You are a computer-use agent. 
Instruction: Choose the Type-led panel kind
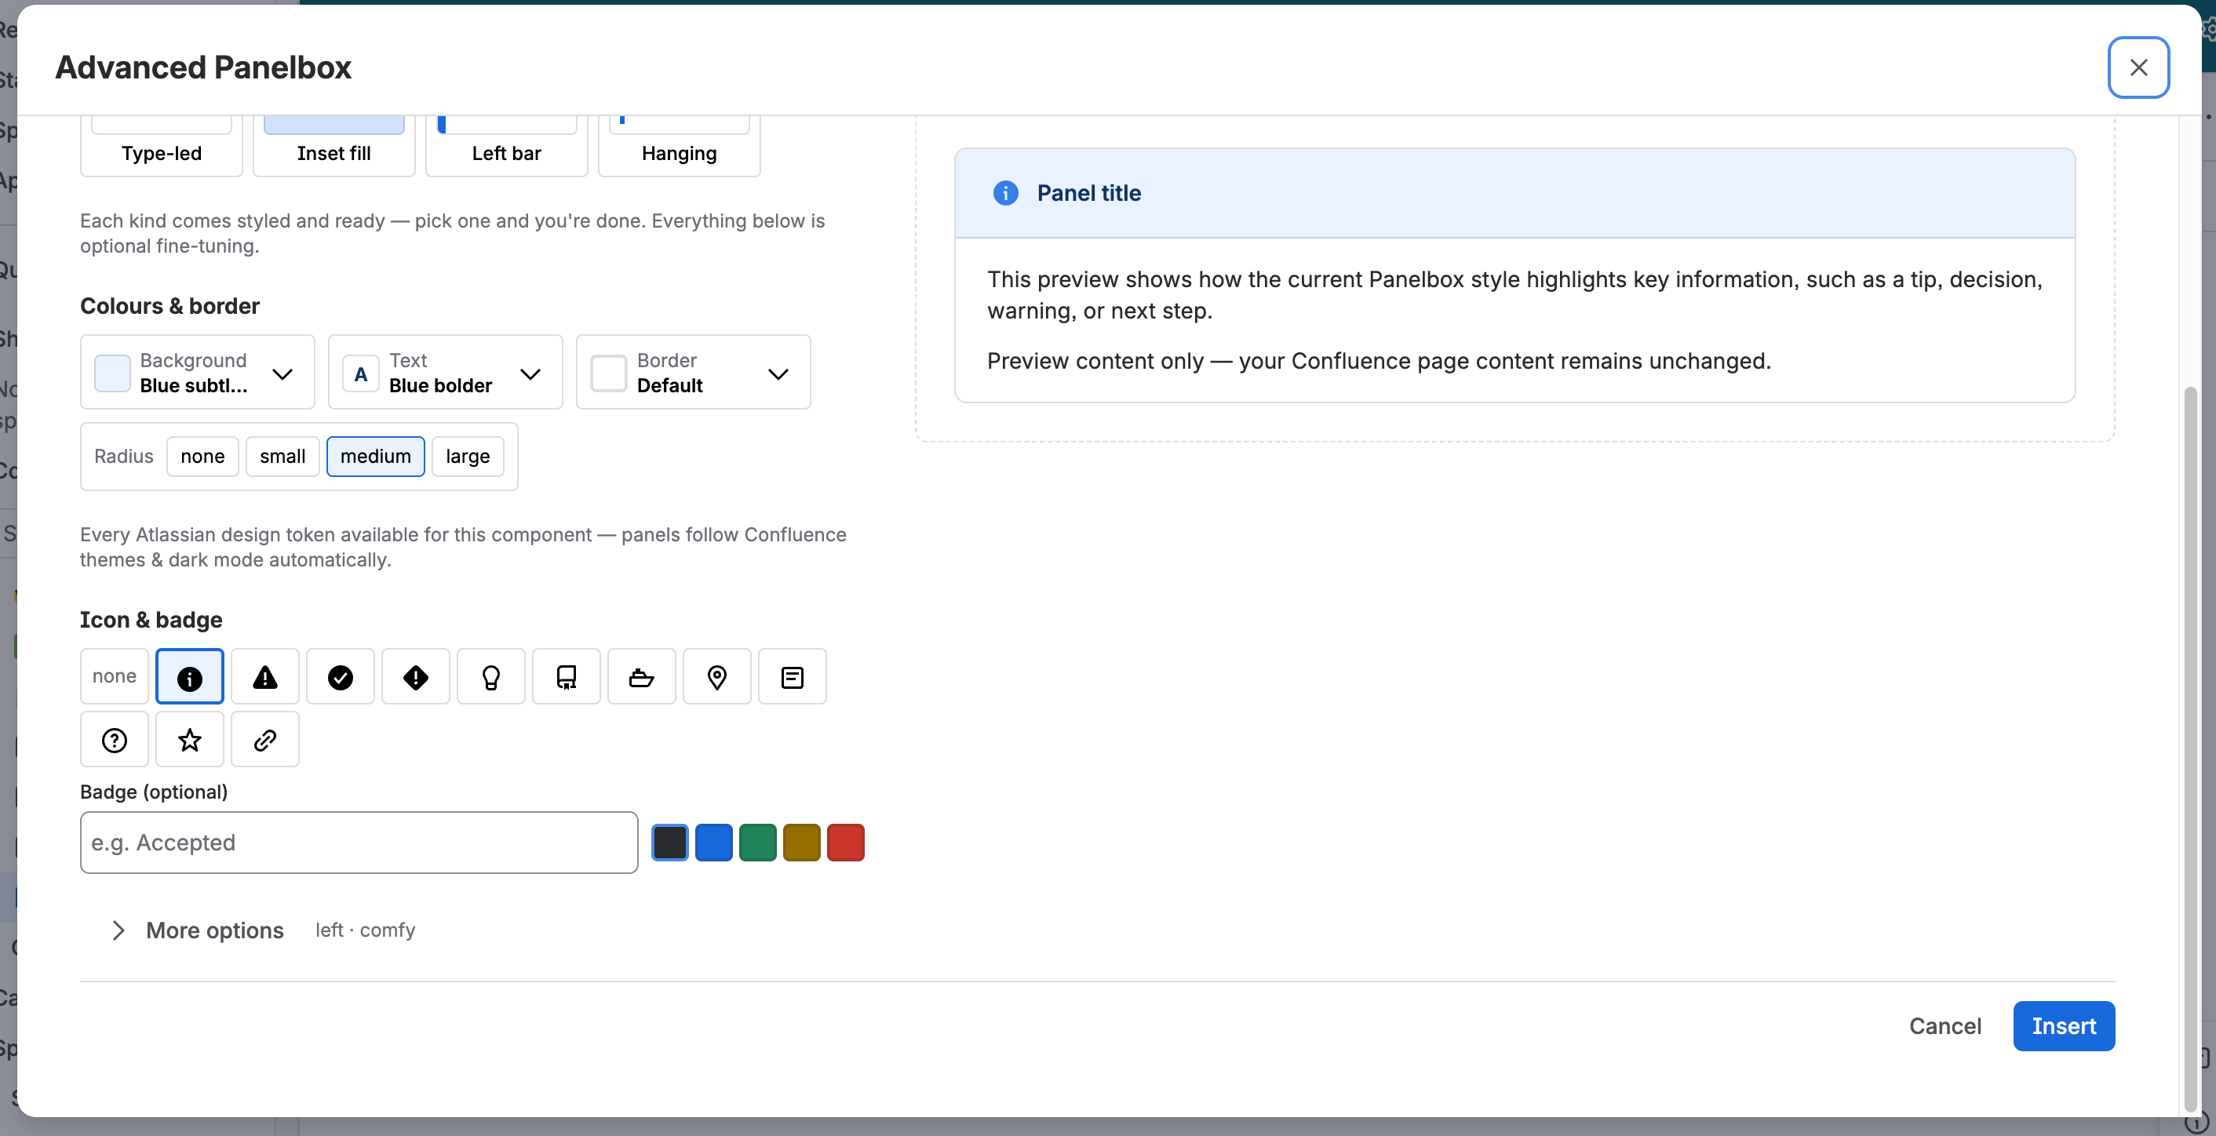(x=161, y=145)
